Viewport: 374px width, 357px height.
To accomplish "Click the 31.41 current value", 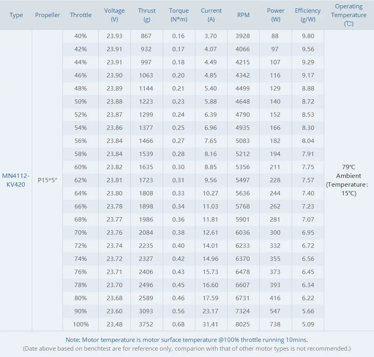I will (210, 324).
